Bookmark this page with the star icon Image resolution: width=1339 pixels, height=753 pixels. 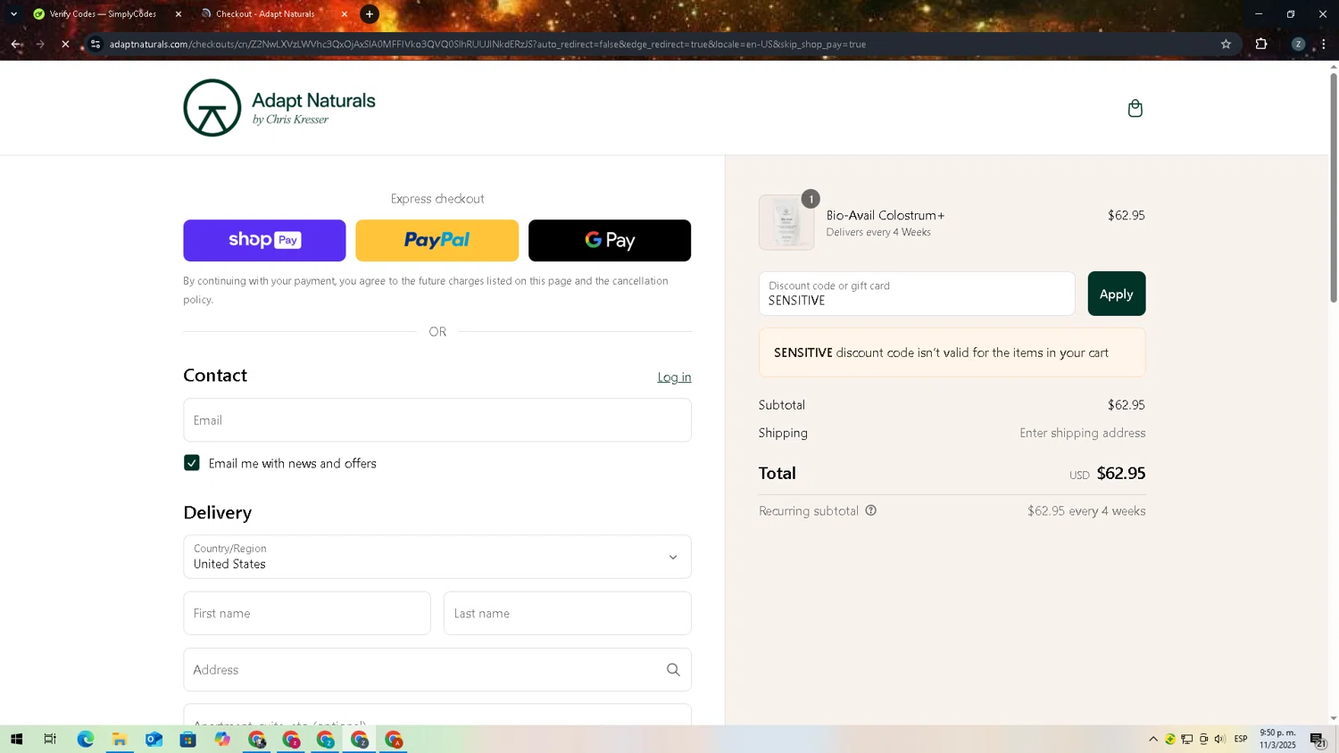point(1226,44)
